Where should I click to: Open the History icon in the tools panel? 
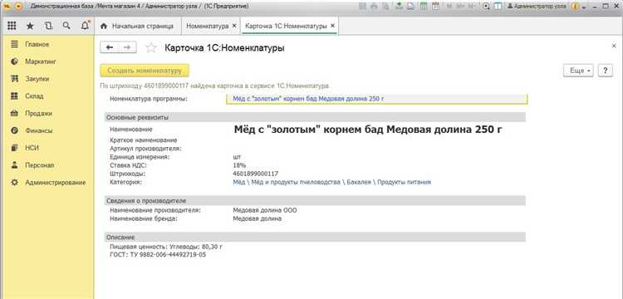click(48, 26)
